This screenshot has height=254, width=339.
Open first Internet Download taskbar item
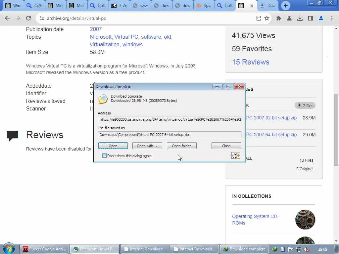click(145, 249)
